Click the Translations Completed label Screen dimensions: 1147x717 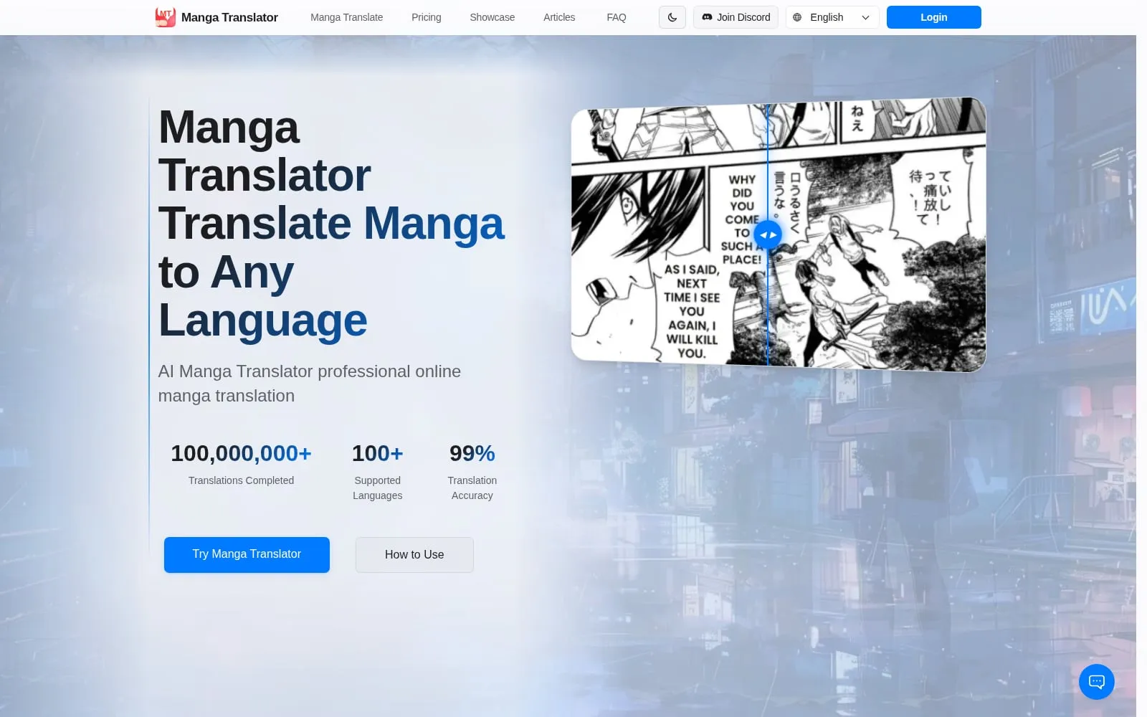coord(241,480)
